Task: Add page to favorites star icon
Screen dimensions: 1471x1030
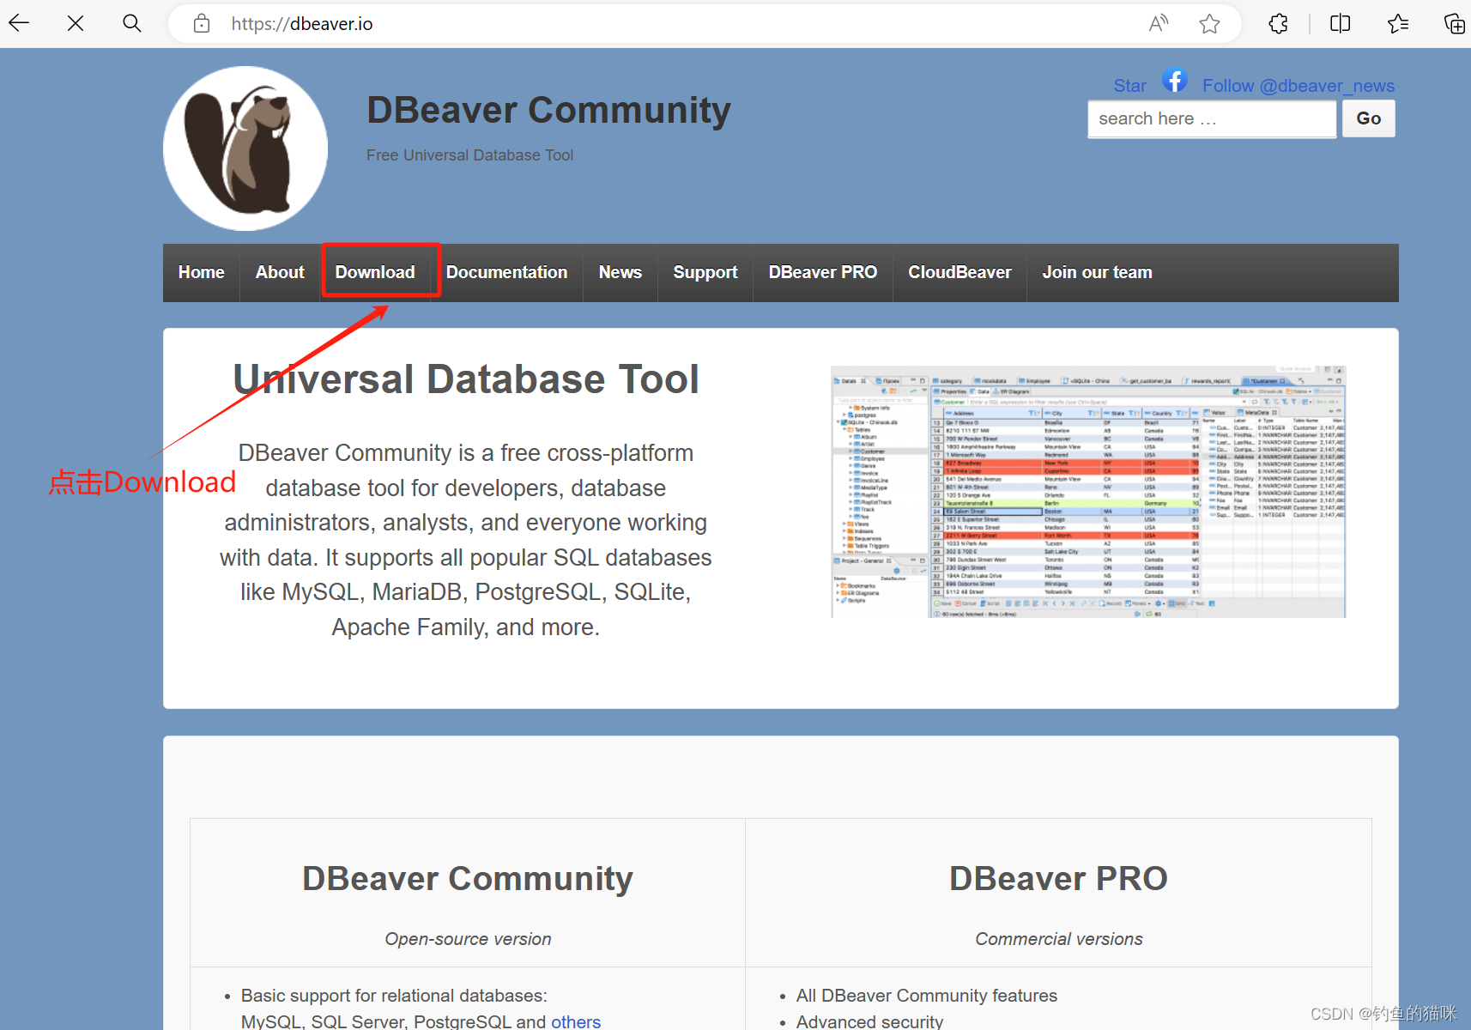Action: point(1209,23)
